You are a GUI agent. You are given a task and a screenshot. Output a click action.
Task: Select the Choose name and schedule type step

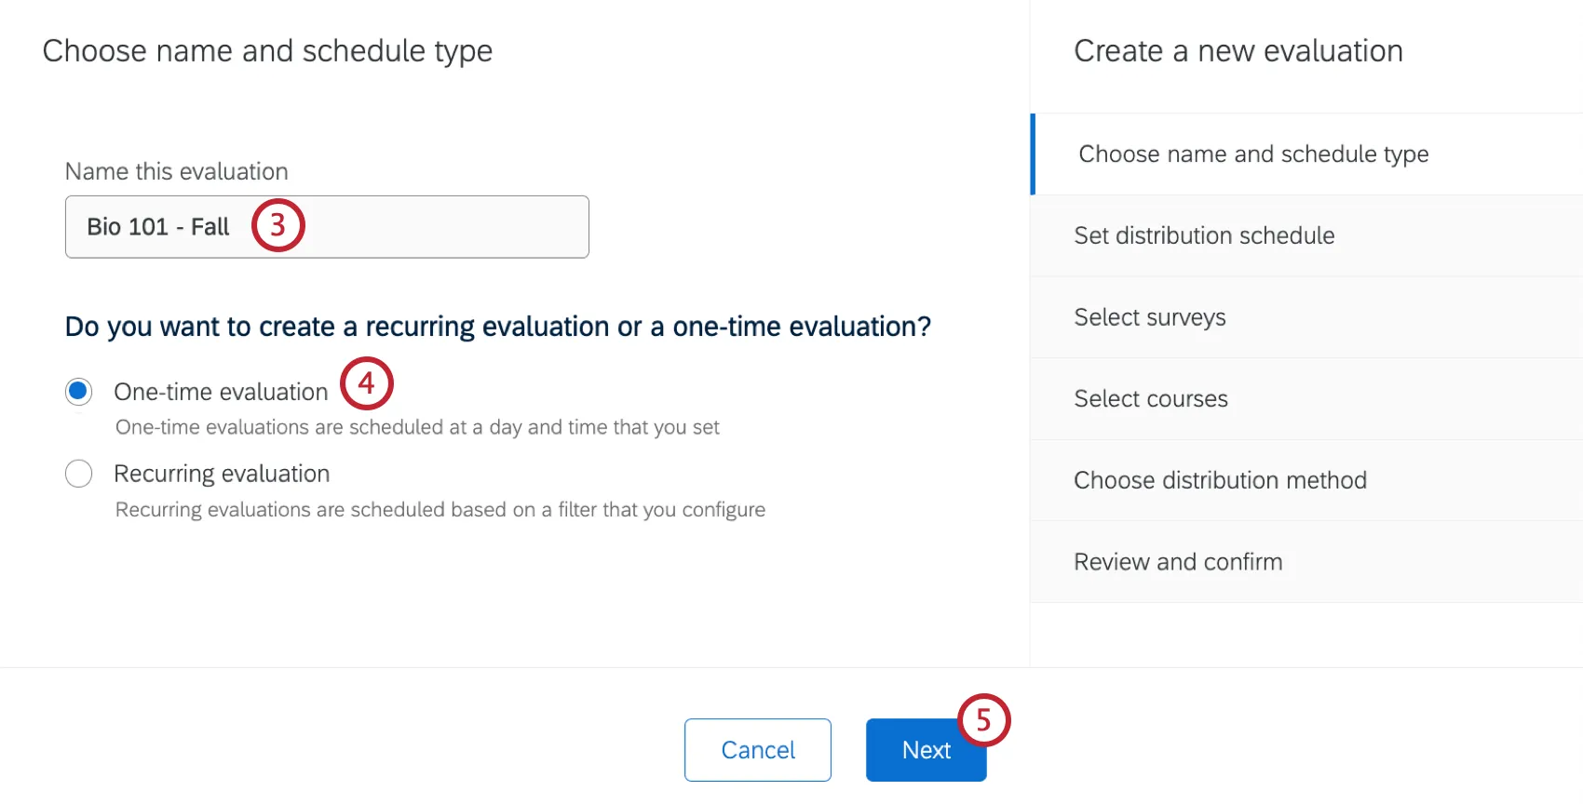click(x=1252, y=154)
